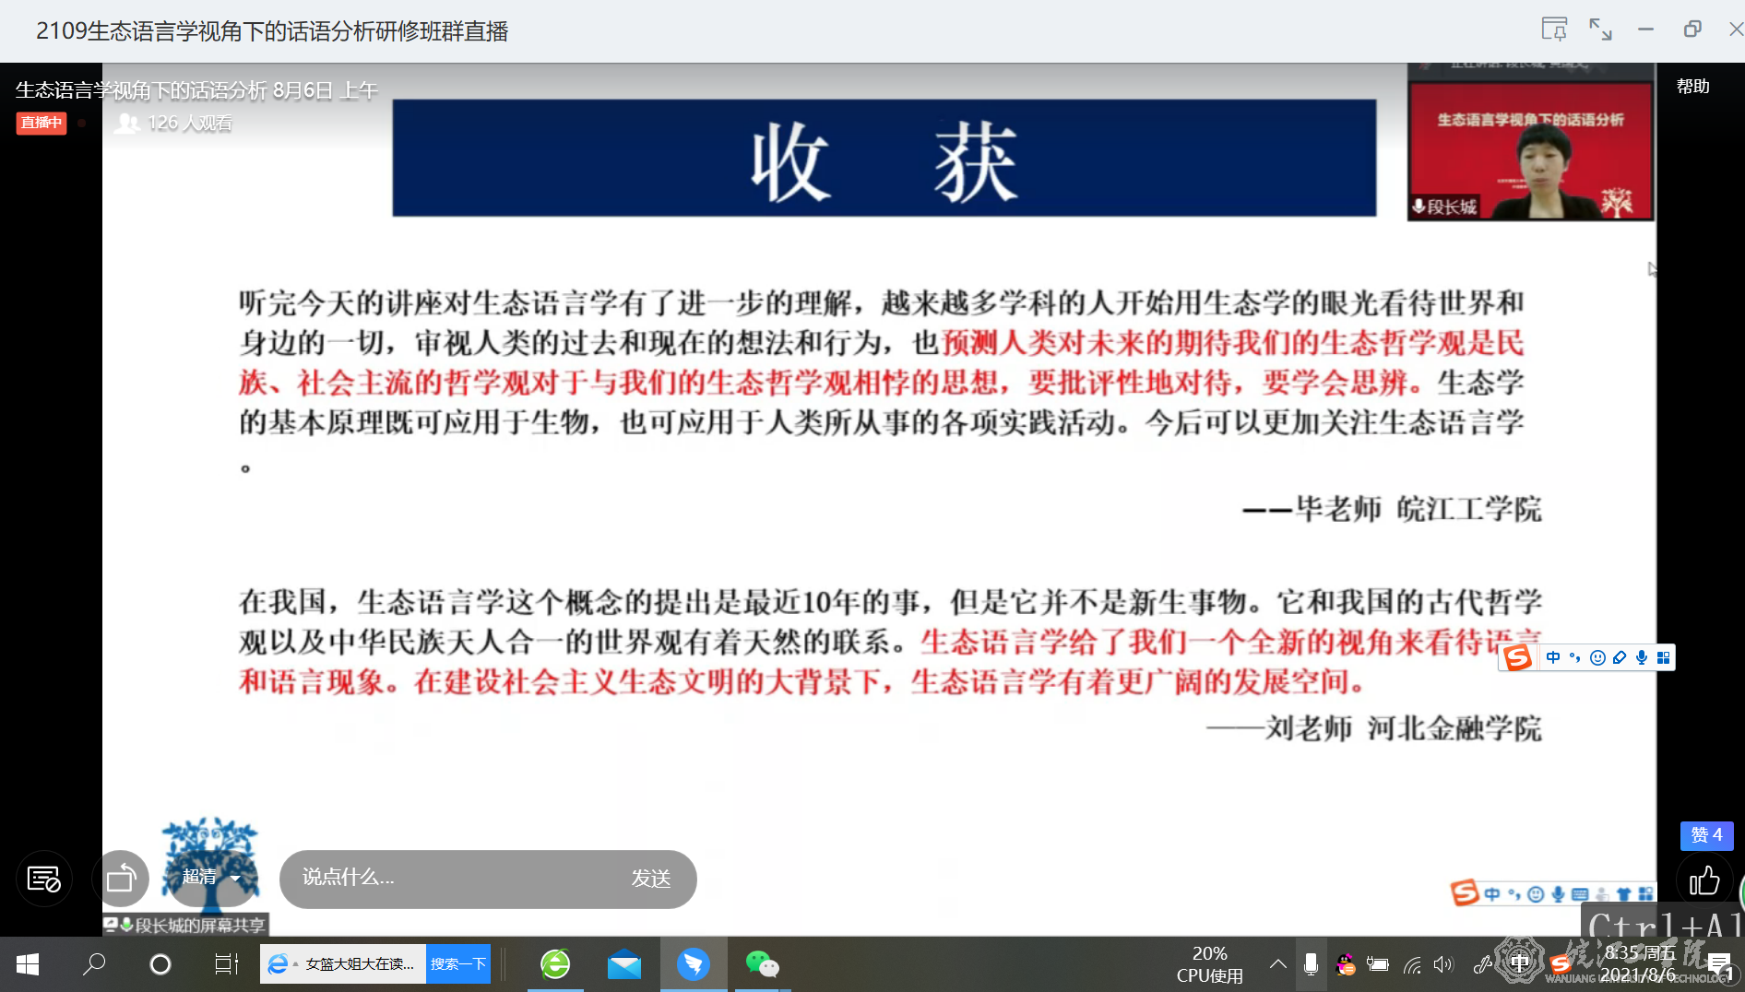Click the 搜索一下 search button in taskbar
Image resolution: width=1745 pixels, height=992 pixels.
coord(458,964)
